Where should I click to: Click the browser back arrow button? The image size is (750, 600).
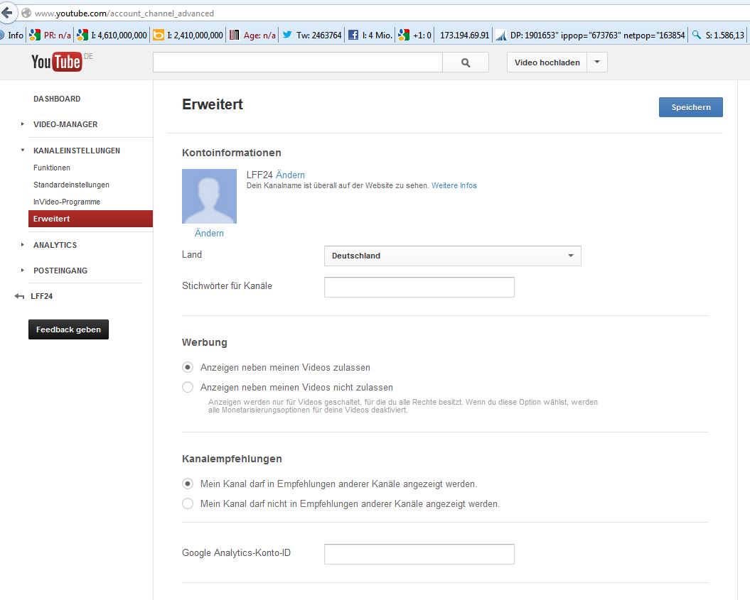pyautogui.click(x=7, y=12)
